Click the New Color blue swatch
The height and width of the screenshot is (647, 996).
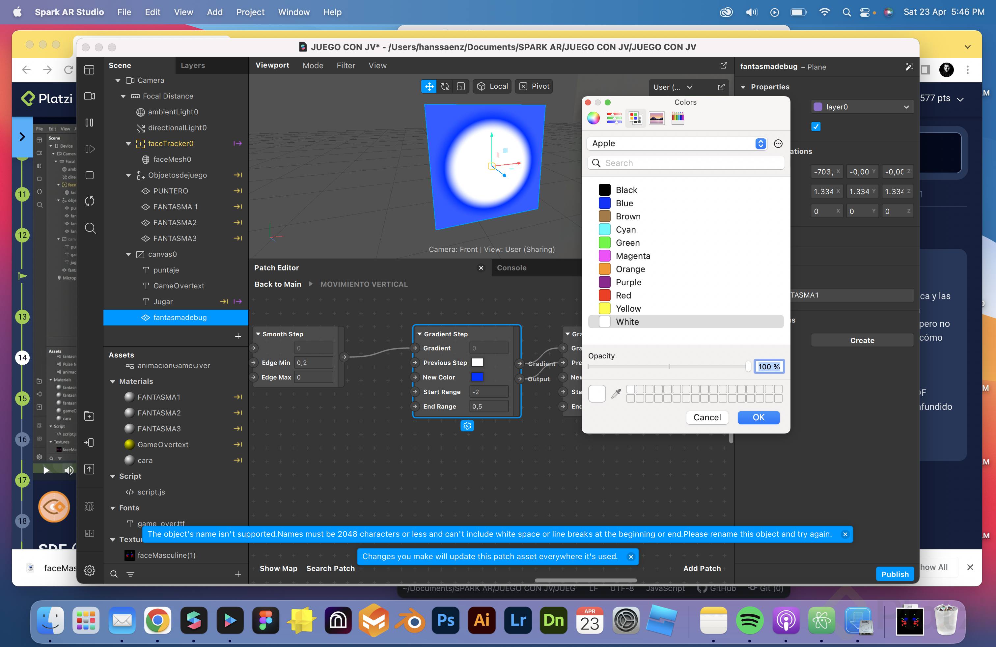pos(477,377)
